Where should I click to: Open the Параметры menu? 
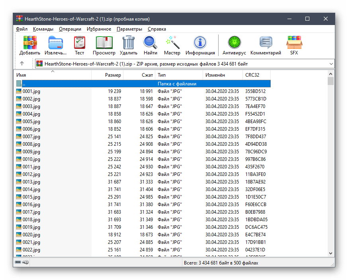tap(129, 29)
